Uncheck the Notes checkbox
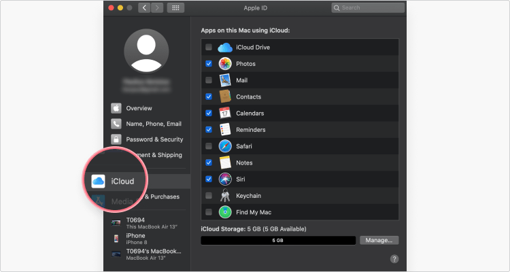Screen dimensions: 510x272 click(x=209, y=163)
